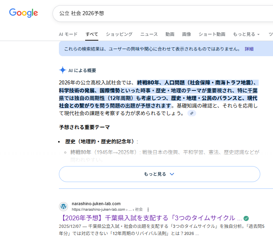
Task: Select the すべて tab
Action: [92, 34]
